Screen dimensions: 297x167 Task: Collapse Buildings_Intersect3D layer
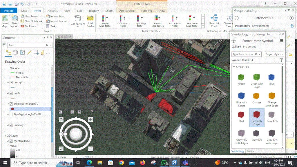tap(8, 104)
